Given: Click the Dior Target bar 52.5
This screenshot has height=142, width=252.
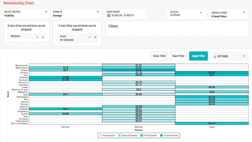Looking at the screenshot, I should point(212,75).
